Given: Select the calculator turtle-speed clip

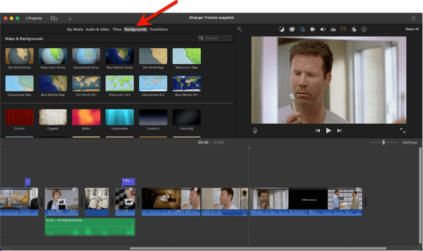Looking at the screenshot, I should point(125,201).
